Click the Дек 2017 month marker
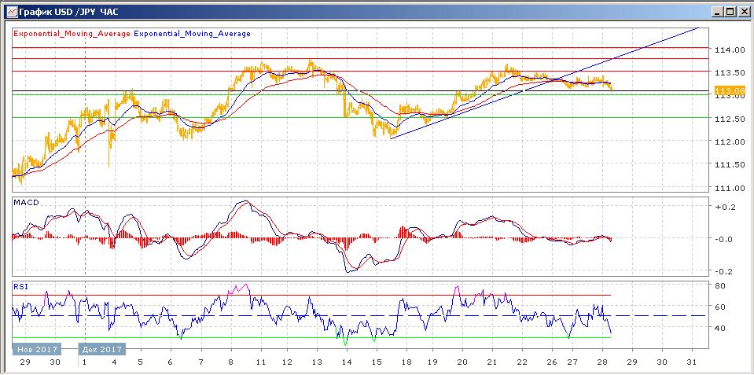 [102, 349]
